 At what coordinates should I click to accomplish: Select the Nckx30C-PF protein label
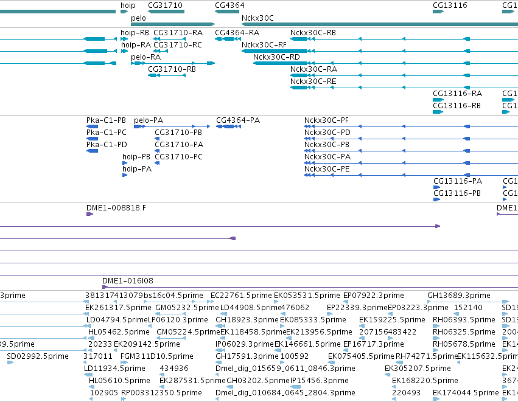click(326, 120)
